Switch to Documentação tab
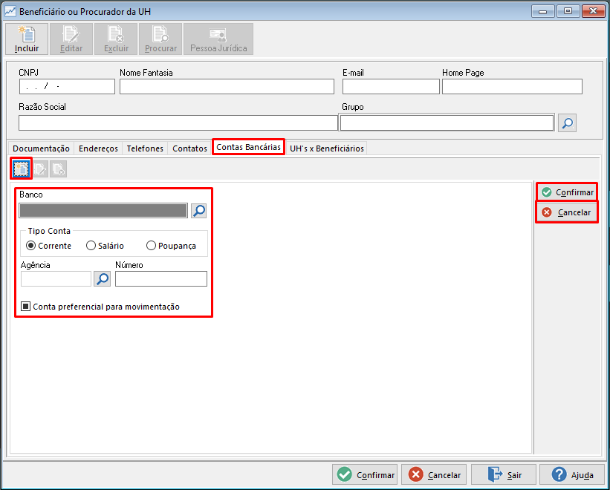The image size is (610, 490). click(x=41, y=148)
